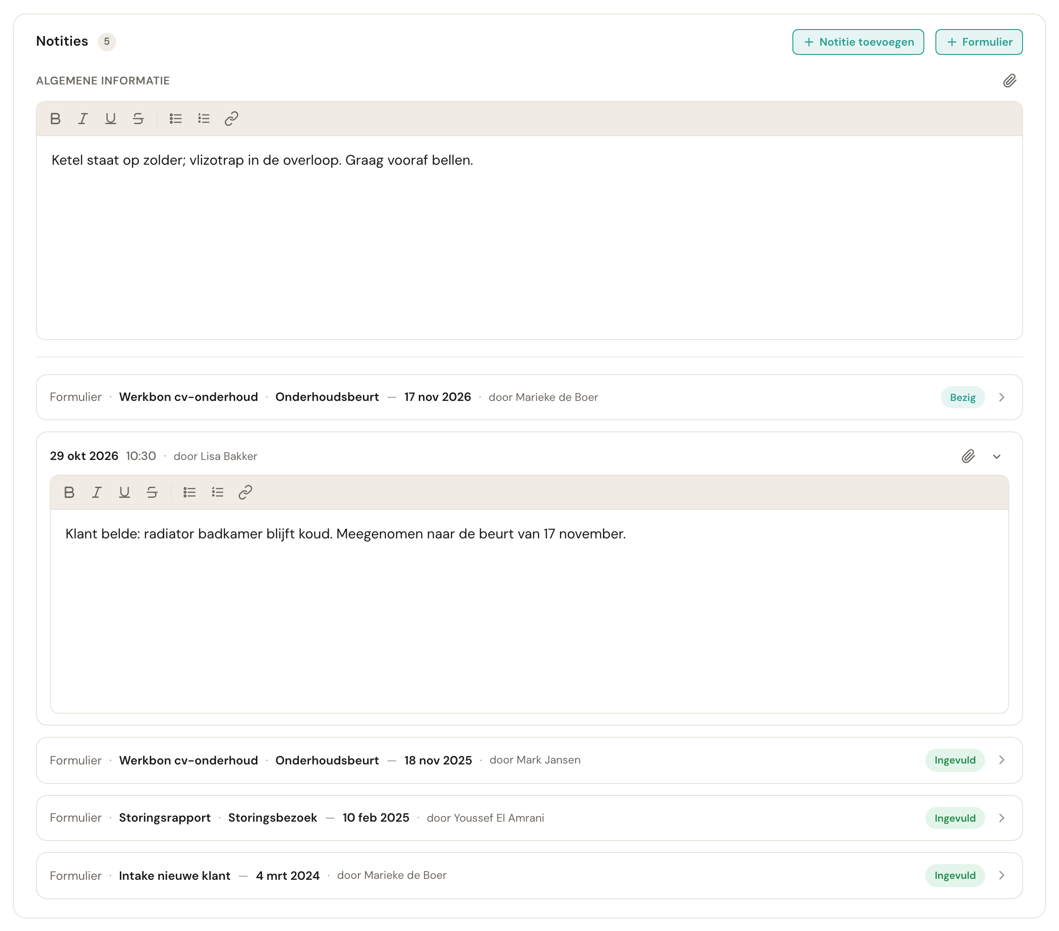Click the date 10 feb 2025

[375, 818]
